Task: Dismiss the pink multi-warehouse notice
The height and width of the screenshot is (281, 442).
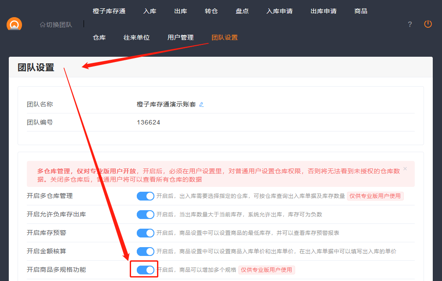Action: pos(405,168)
